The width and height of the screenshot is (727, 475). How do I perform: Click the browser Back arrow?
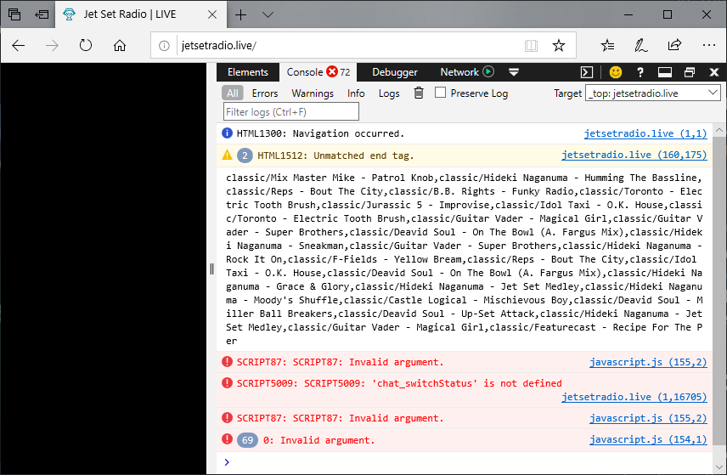19,45
